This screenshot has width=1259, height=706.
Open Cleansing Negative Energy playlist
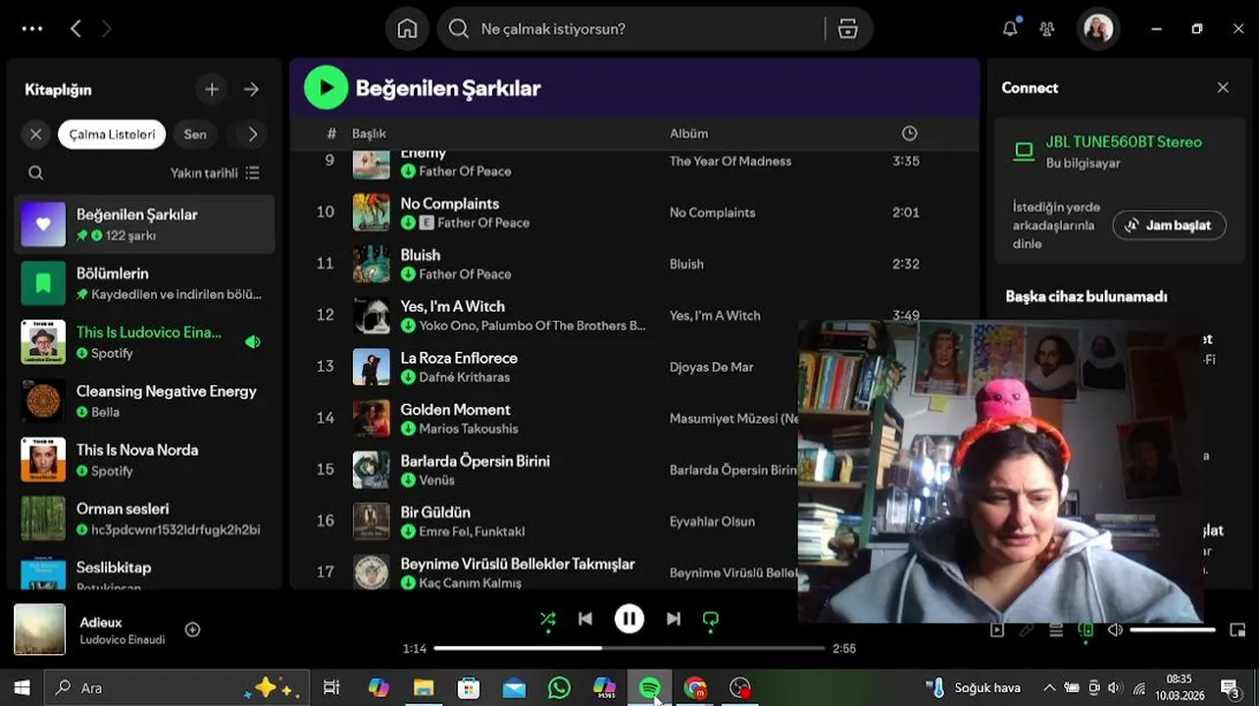click(x=144, y=400)
